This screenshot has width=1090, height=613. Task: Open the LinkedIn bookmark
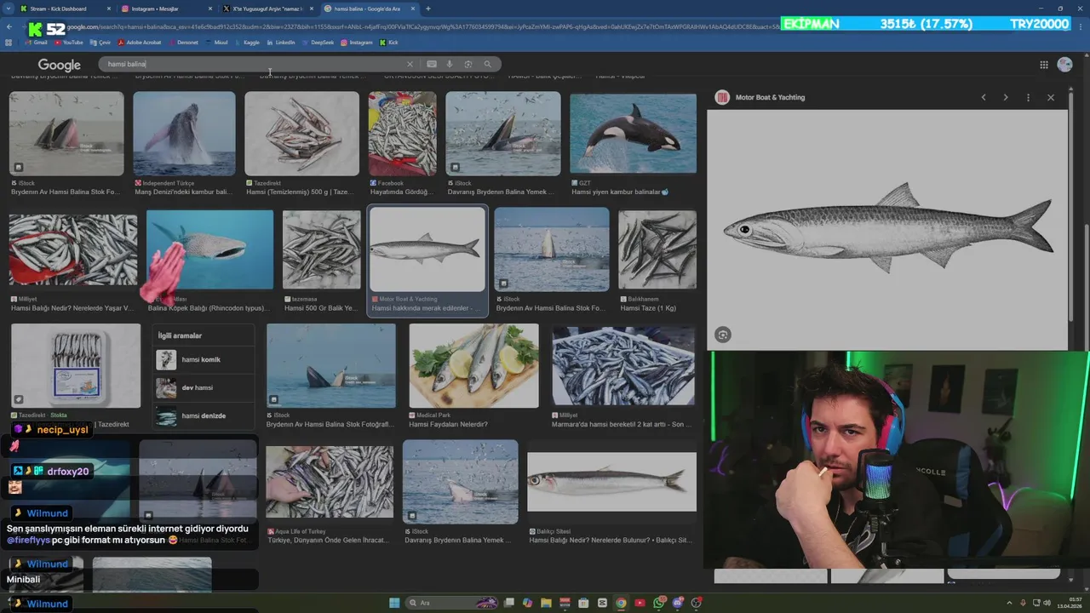pos(281,43)
